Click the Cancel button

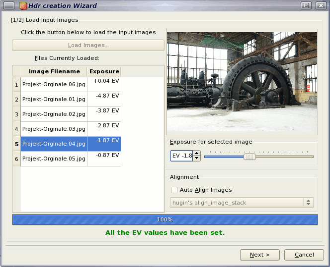(x=304, y=255)
